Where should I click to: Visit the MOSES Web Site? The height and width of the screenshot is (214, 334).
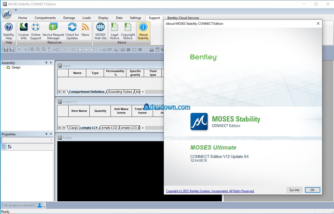[101, 31]
